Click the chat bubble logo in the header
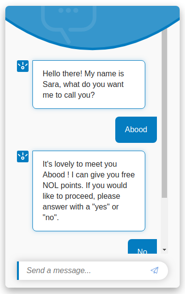 point(69,24)
